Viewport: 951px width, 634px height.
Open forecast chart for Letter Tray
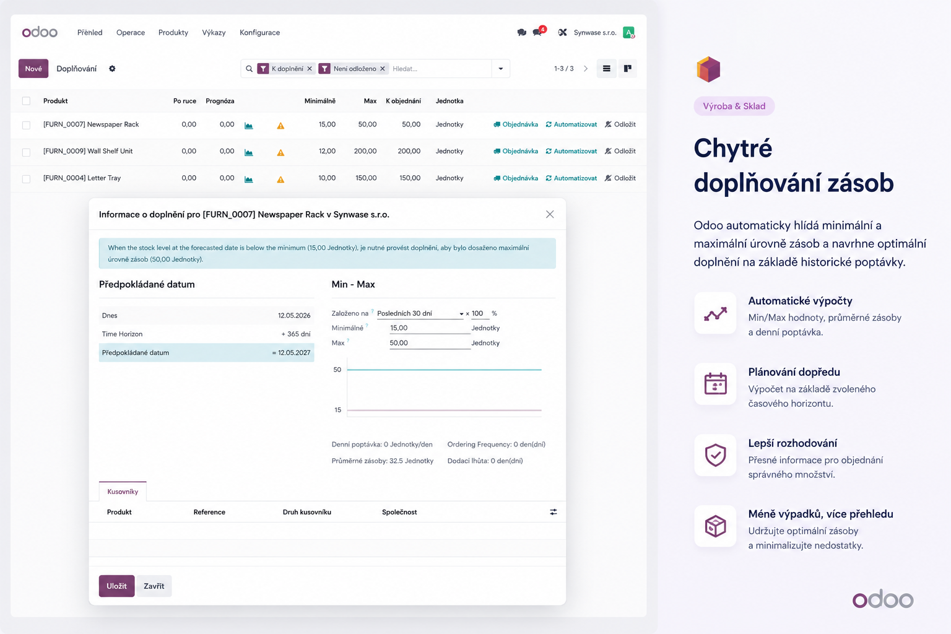tap(249, 179)
